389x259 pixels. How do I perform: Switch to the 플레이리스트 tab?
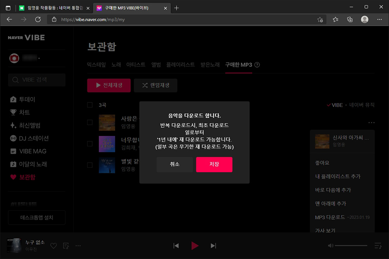(180, 65)
